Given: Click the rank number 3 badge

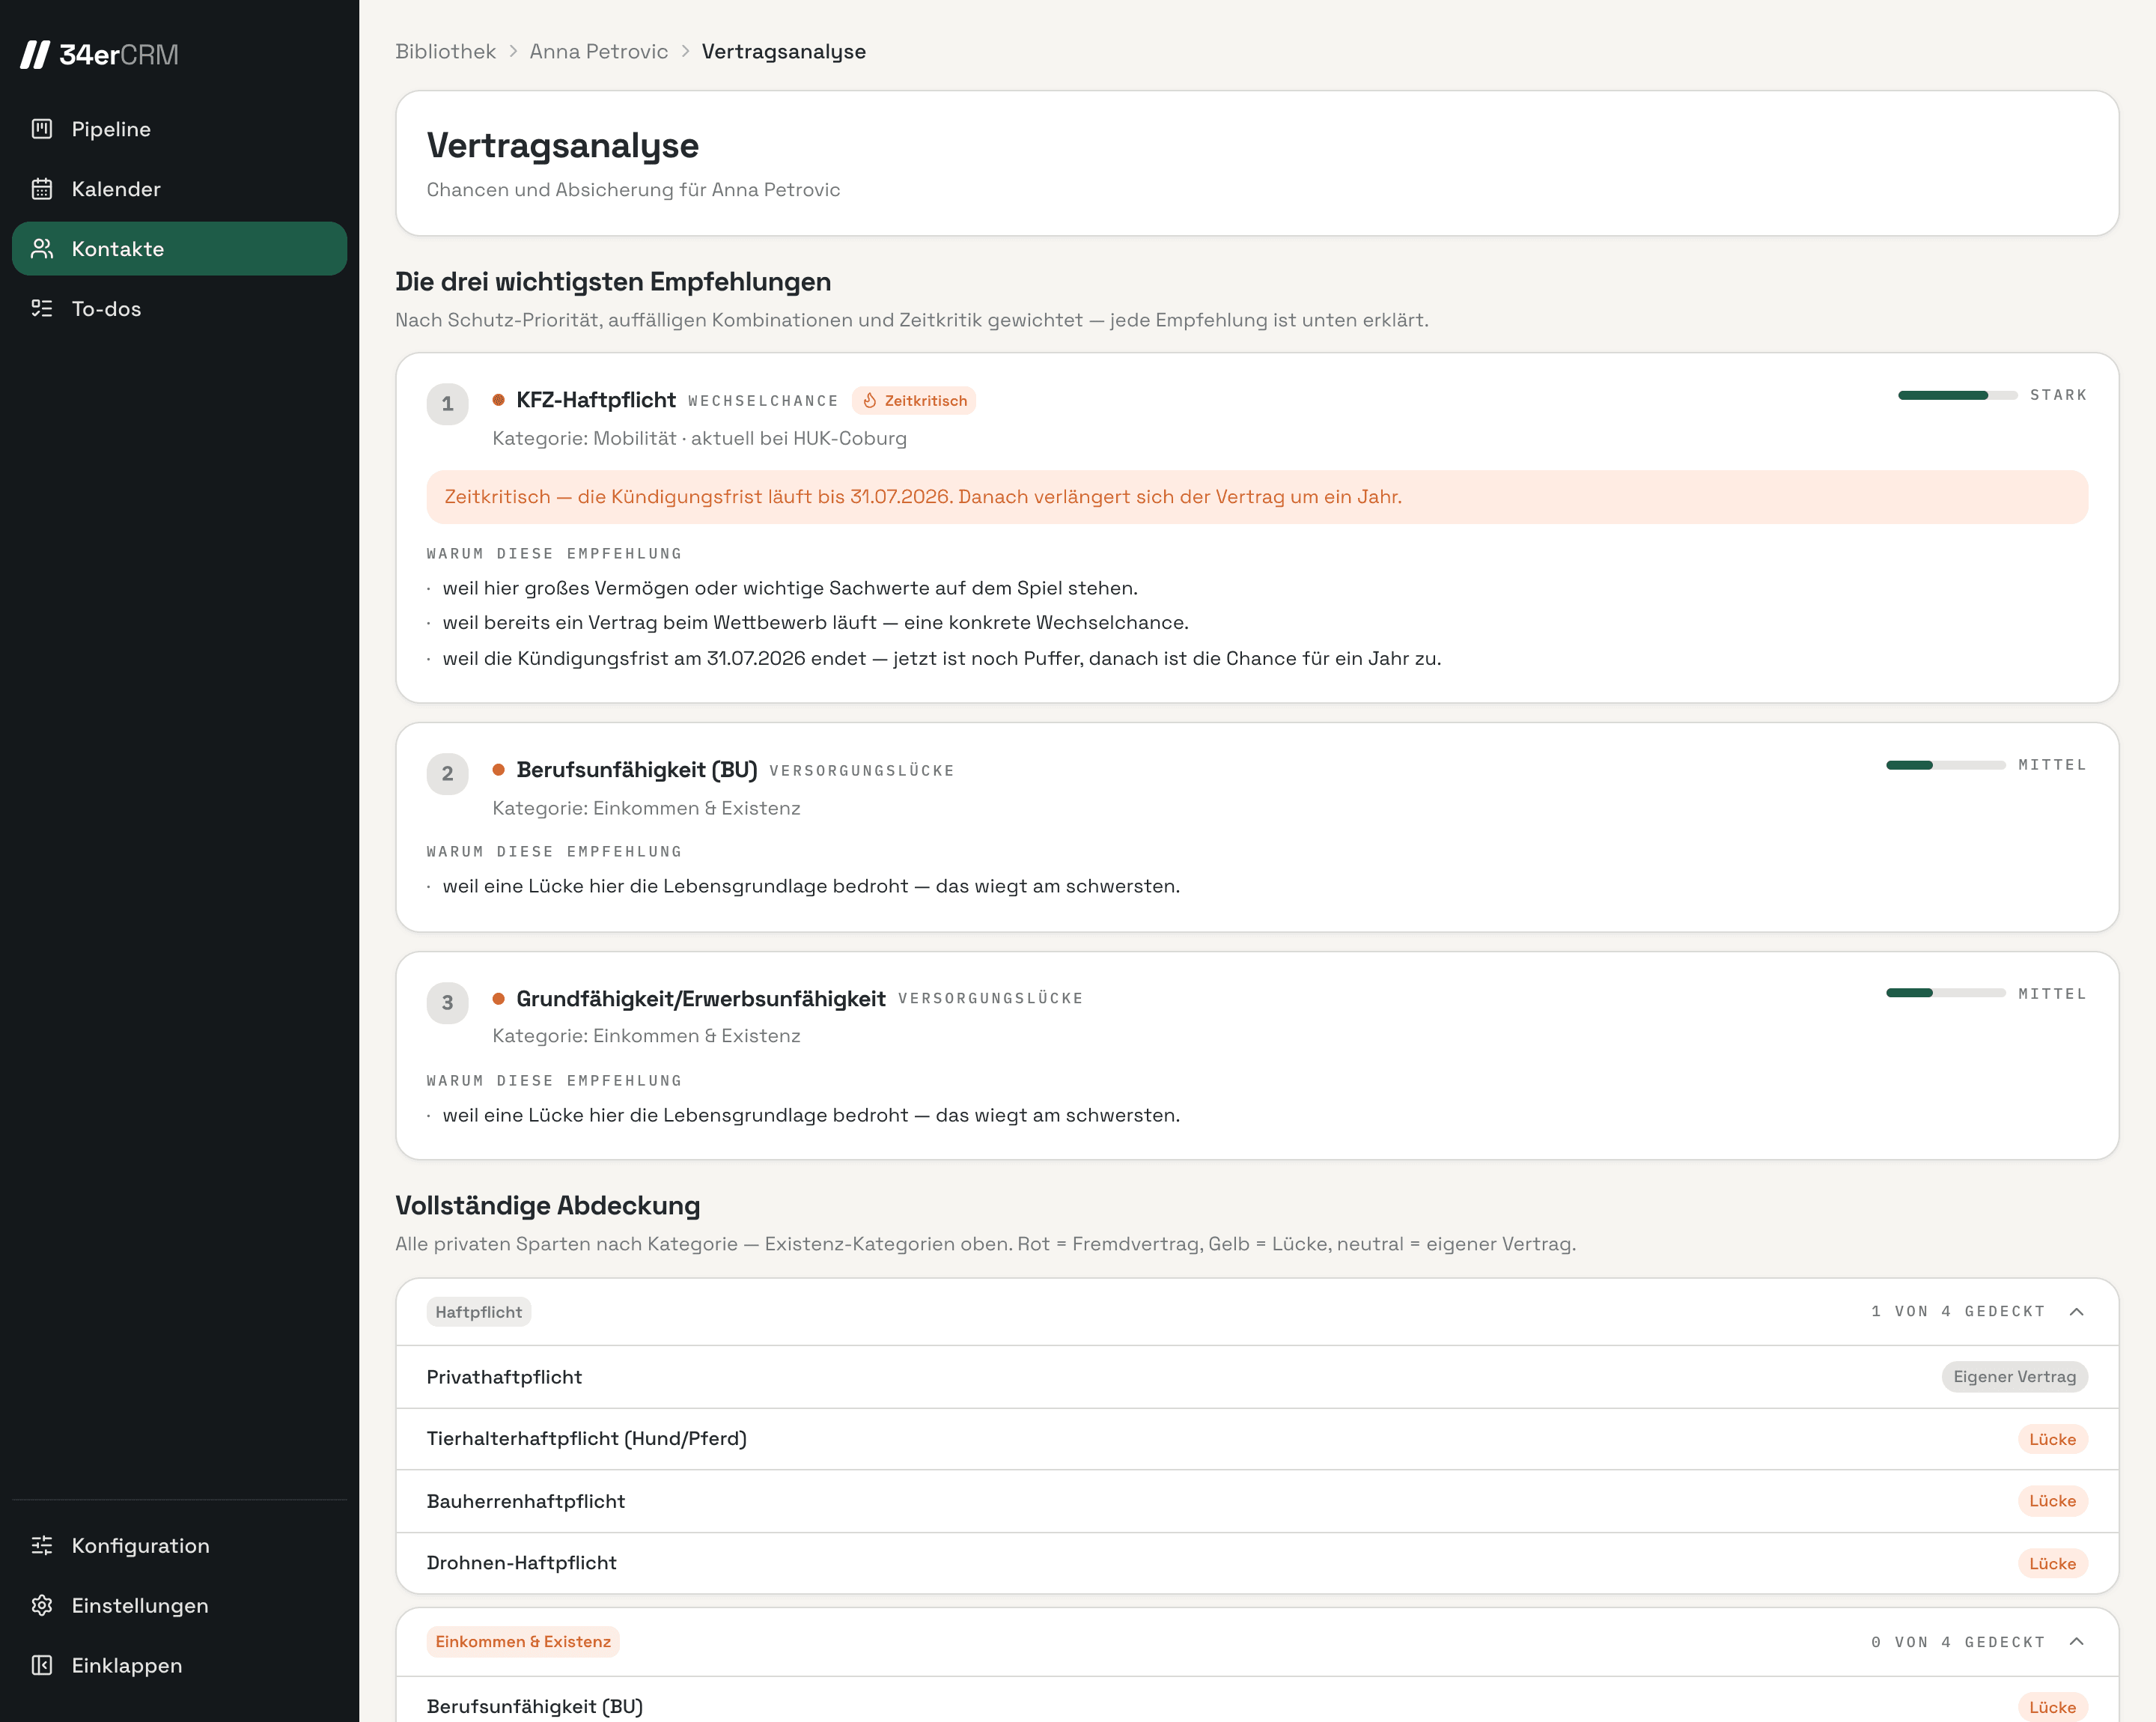Looking at the screenshot, I should point(448,1003).
